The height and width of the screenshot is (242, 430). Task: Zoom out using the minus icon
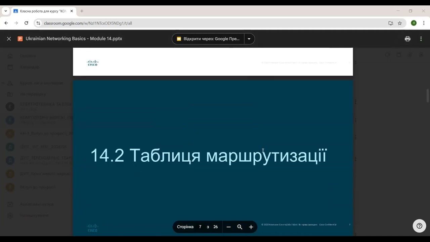click(229, 227)
